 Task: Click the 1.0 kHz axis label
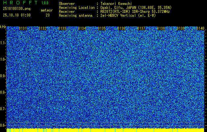tap(3, 59)
